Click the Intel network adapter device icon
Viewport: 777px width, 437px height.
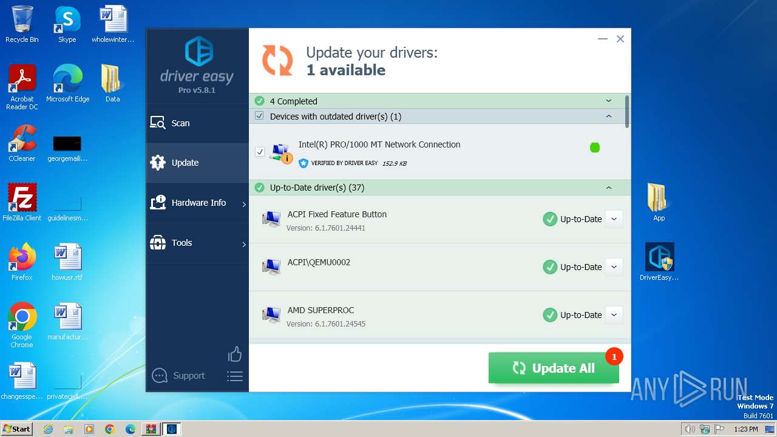click(x=280, y=153)
